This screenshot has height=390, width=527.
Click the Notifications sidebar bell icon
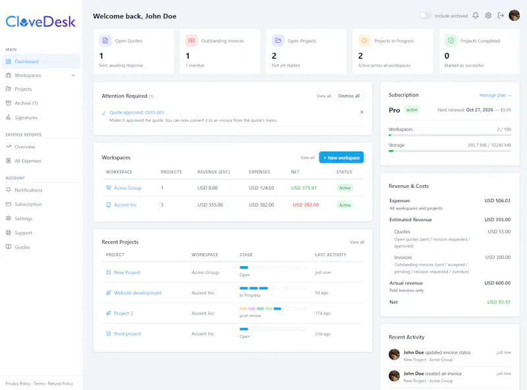(9, 190)
